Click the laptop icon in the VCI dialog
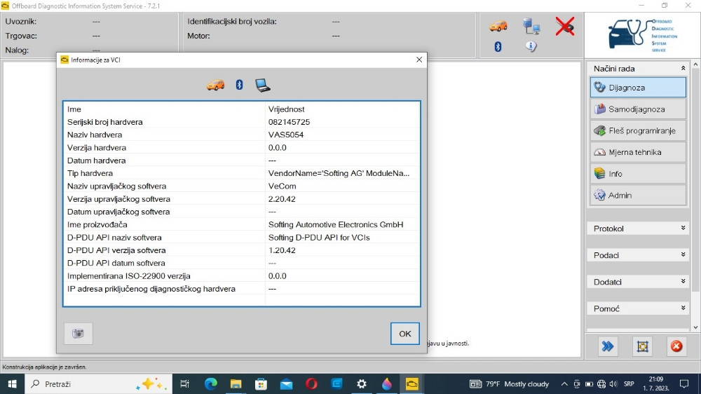 (262, 85)
